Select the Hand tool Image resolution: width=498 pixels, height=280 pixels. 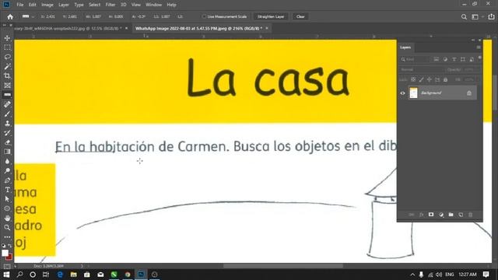7,218
